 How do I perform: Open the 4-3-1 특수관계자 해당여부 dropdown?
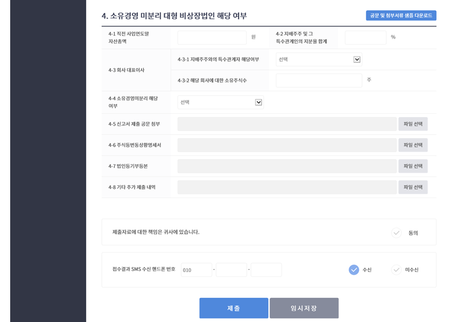click(x=319, y=60)
